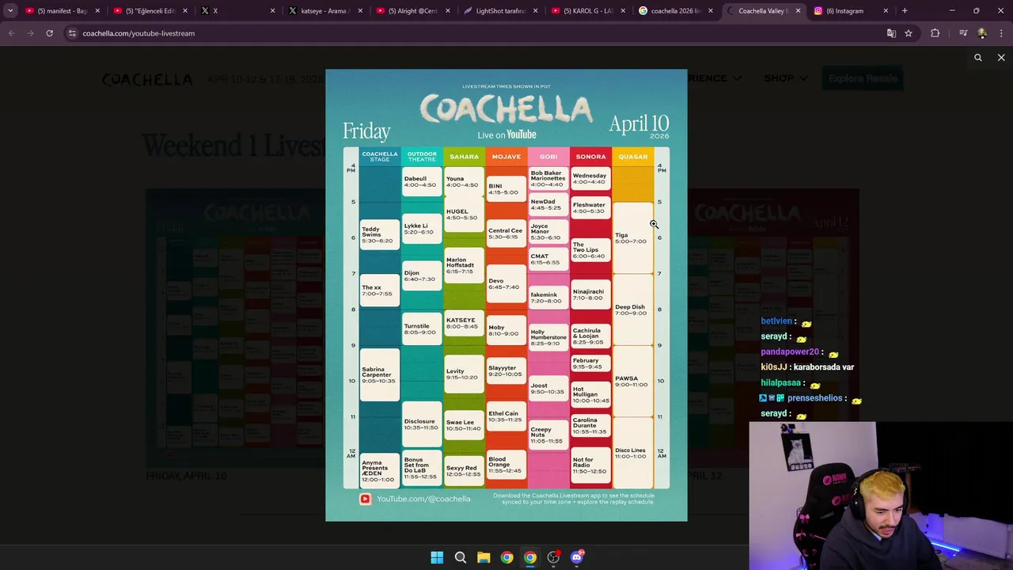Open the Google Translate page icon

tap(891, 33)
